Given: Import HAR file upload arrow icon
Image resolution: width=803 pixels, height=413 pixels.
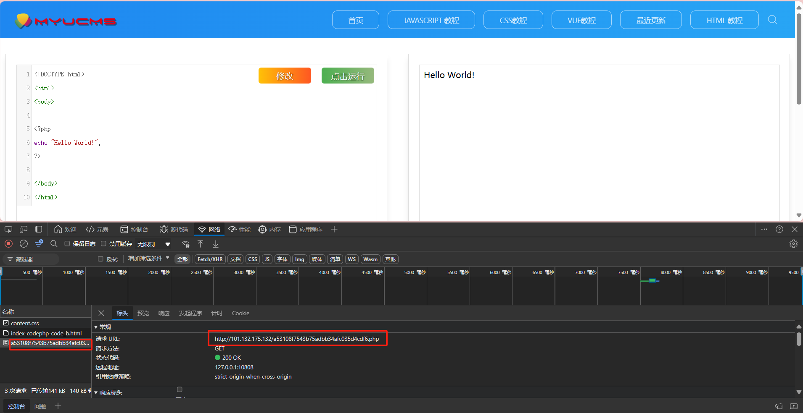Looking at the screenshot, I should pyautogui.click(x=201, y=244).
